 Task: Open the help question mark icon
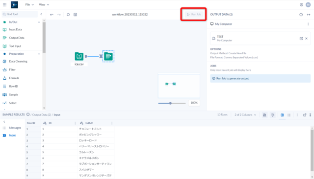coord(301,5)
